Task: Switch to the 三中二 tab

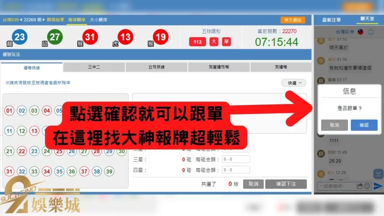Action: [x=94, y=67]
